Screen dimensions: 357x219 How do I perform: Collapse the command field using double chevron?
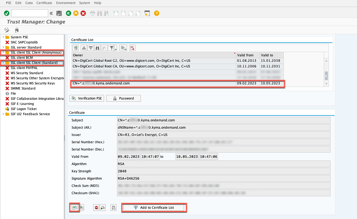51,13
